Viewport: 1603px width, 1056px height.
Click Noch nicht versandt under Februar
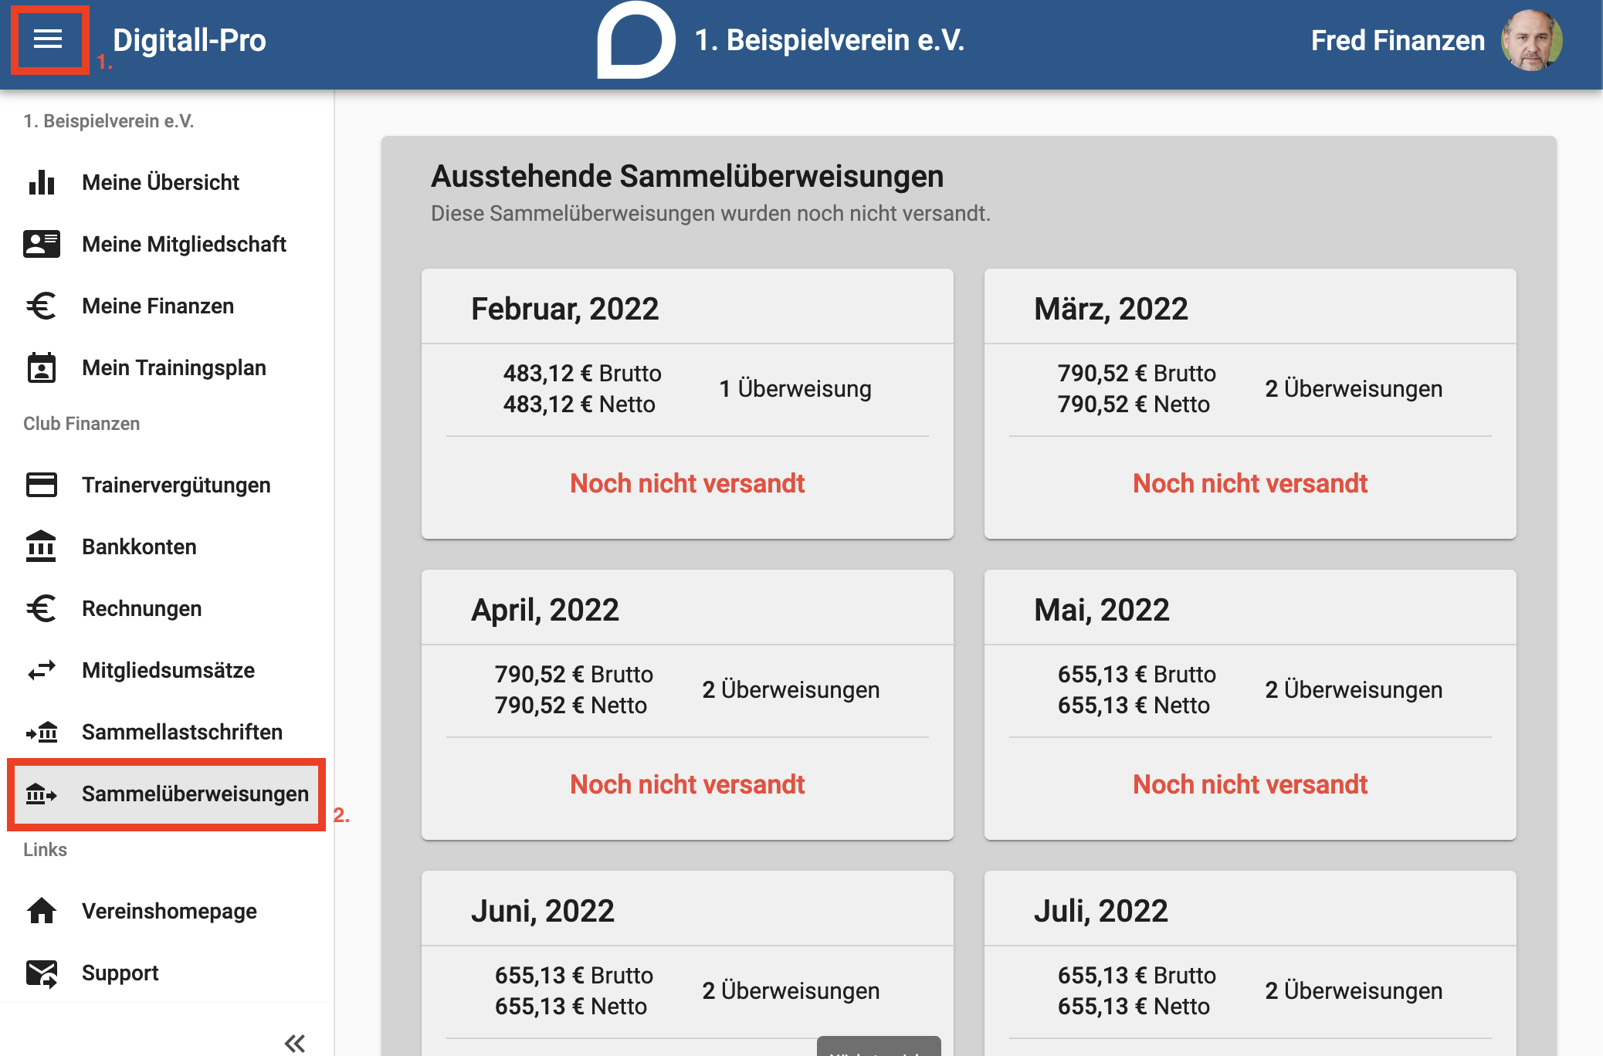coord(687,483)
